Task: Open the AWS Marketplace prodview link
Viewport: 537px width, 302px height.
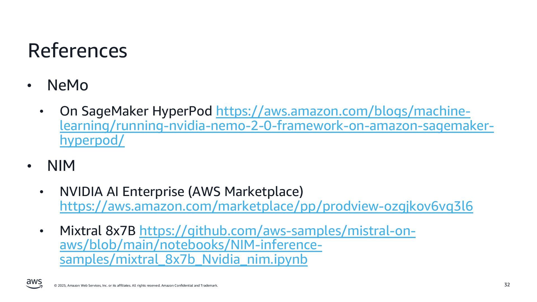Action: click(266, 206)
